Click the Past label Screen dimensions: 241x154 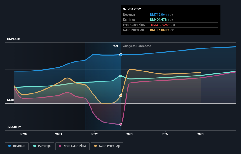[x=115, y=46]
